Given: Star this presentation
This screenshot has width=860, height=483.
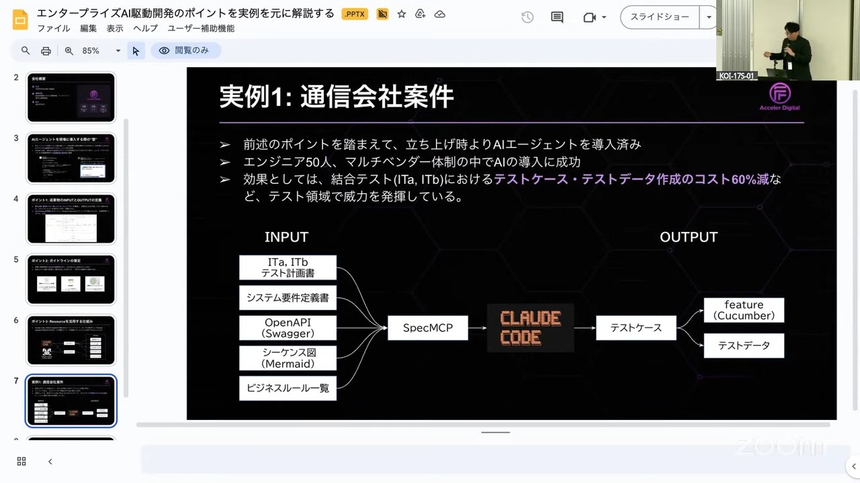Looking at the screenshot, I should coord(401,14).
